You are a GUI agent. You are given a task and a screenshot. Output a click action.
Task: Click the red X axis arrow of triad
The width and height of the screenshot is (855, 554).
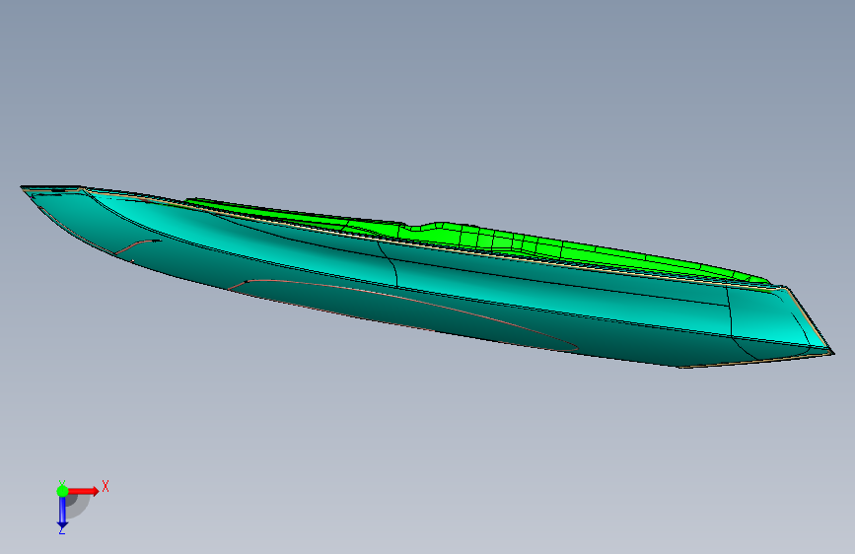pyautogui.click(x=83, y=491)
